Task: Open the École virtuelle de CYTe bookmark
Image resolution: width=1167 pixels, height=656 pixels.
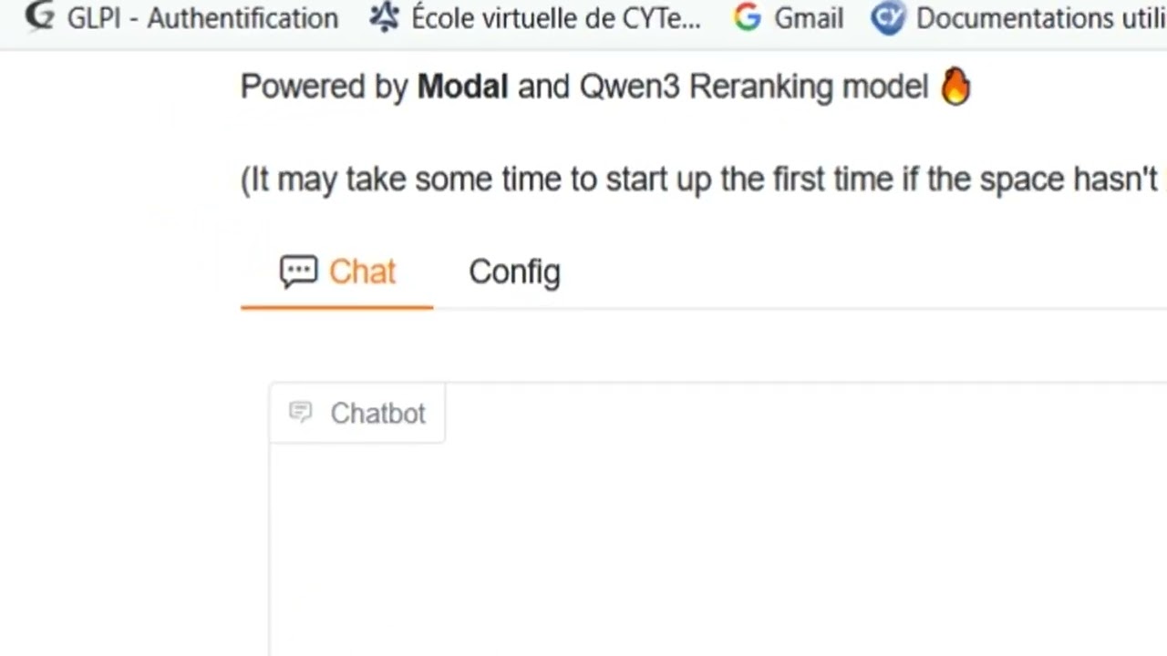Action: 555,18
